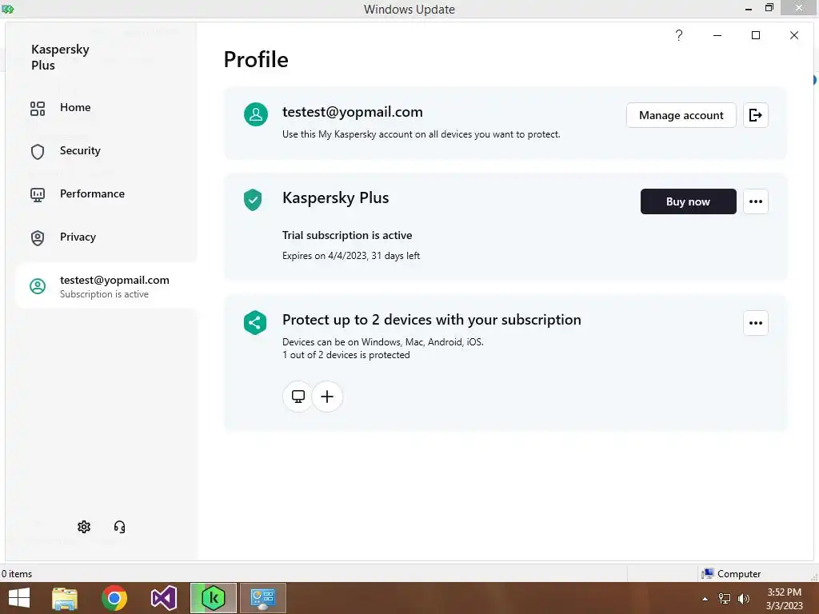Select testest@yopmail.com profile entry in sidebar
Viewport: 819px width, 614px height.
(x=107, y=286)
